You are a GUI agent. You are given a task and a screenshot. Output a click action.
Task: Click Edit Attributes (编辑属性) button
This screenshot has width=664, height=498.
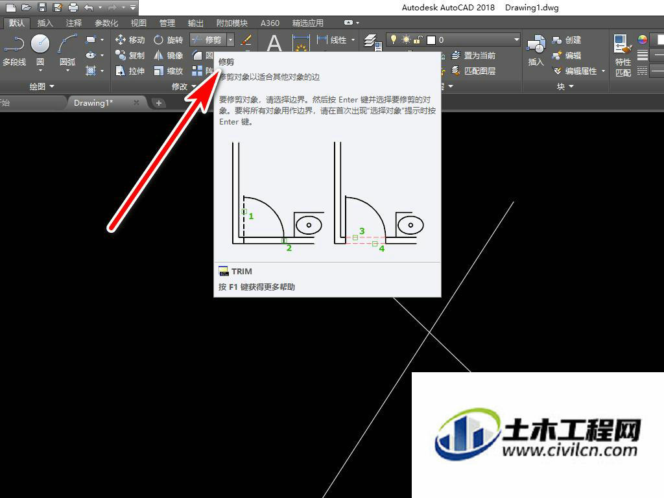tap(575, 71)
